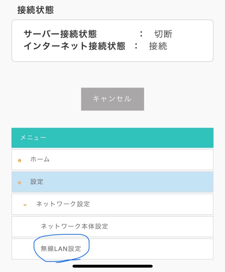
Task: Click the orange gear icon beside 設定
Action: coord(19,183)
